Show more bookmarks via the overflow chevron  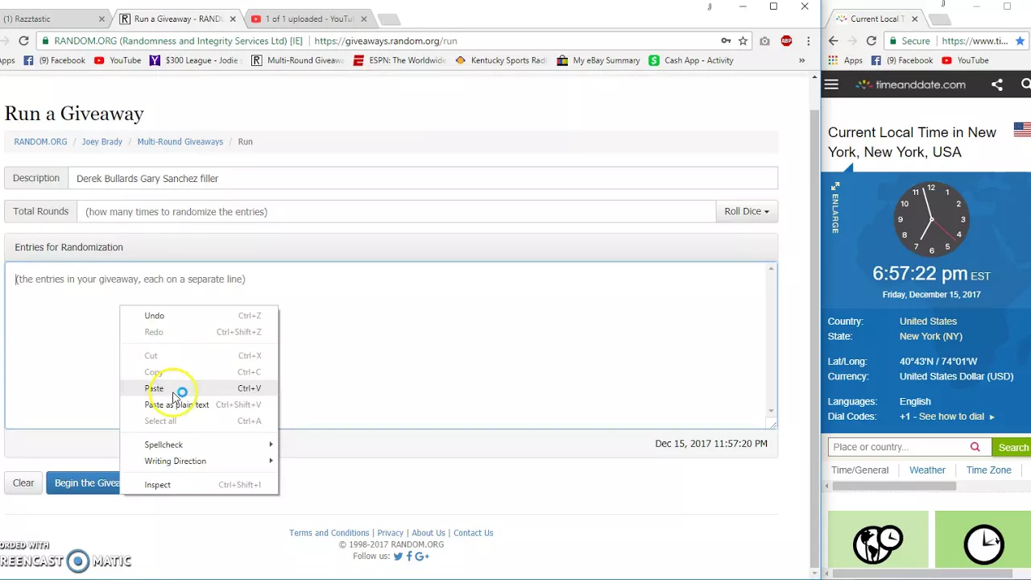[x=801, y=60]
